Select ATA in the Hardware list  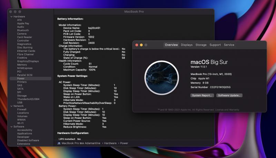[x=19, y=20]
